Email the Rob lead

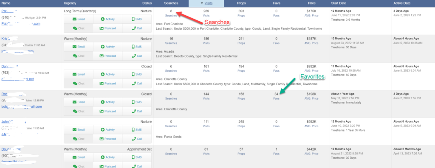tap(79, 102)
